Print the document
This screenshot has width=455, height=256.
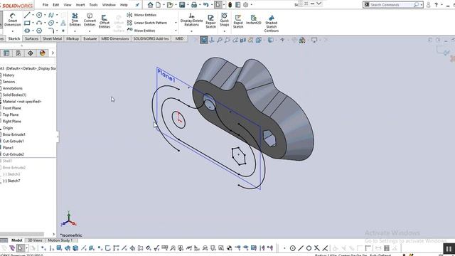click(194, 5)
